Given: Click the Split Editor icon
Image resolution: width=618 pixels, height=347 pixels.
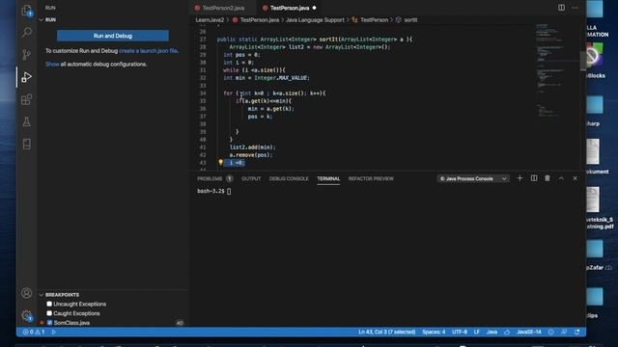Looking at the screenshot, I should 561,8.
